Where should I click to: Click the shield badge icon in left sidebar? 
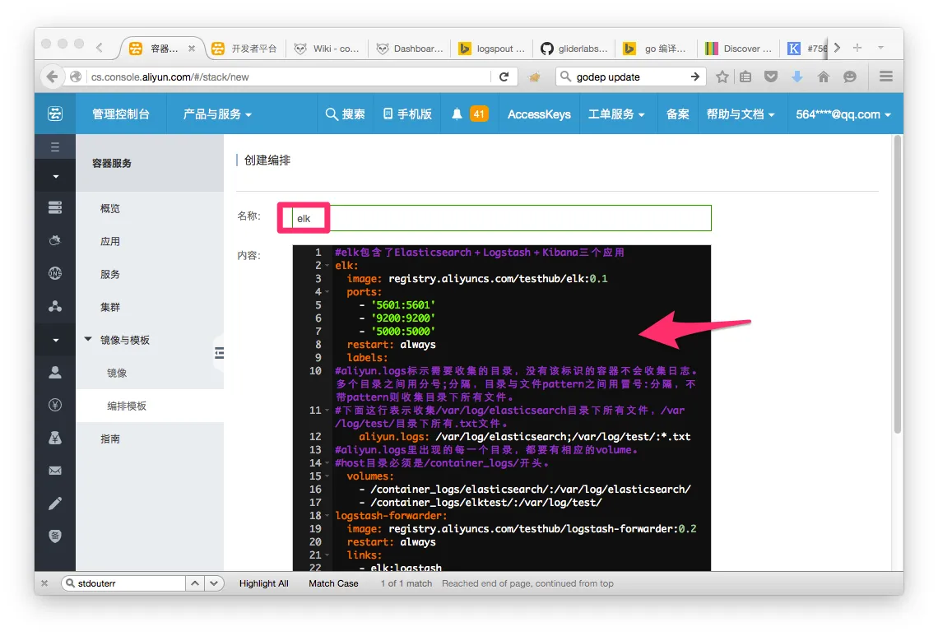click(x=55, y=536)
